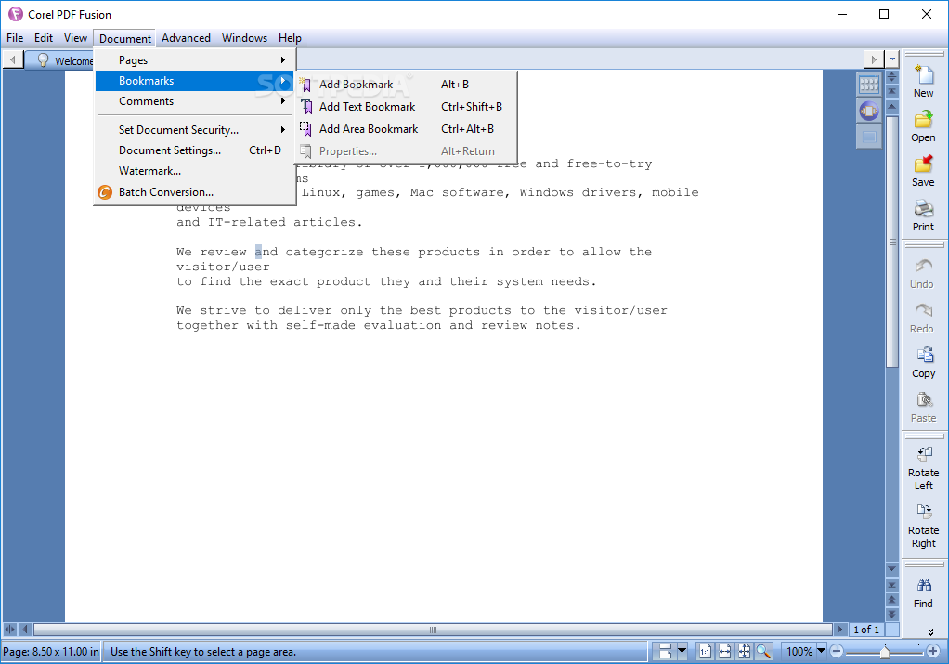This screenshot has width=949, height=664.
Task: Switch to the assembly grid view icon
Action: click(869, 85)
